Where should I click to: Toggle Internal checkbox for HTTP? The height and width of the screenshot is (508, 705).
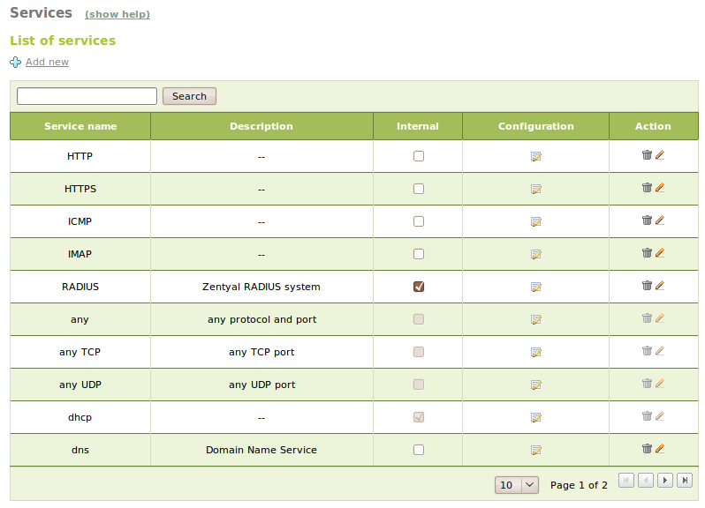419,156
